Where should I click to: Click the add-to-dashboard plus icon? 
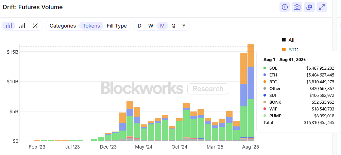point(285,7)
